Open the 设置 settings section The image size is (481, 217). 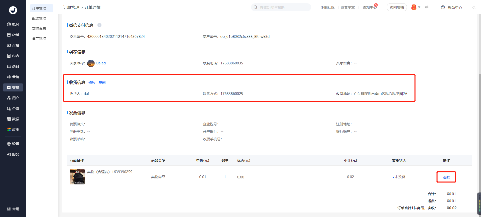point(13,144)
